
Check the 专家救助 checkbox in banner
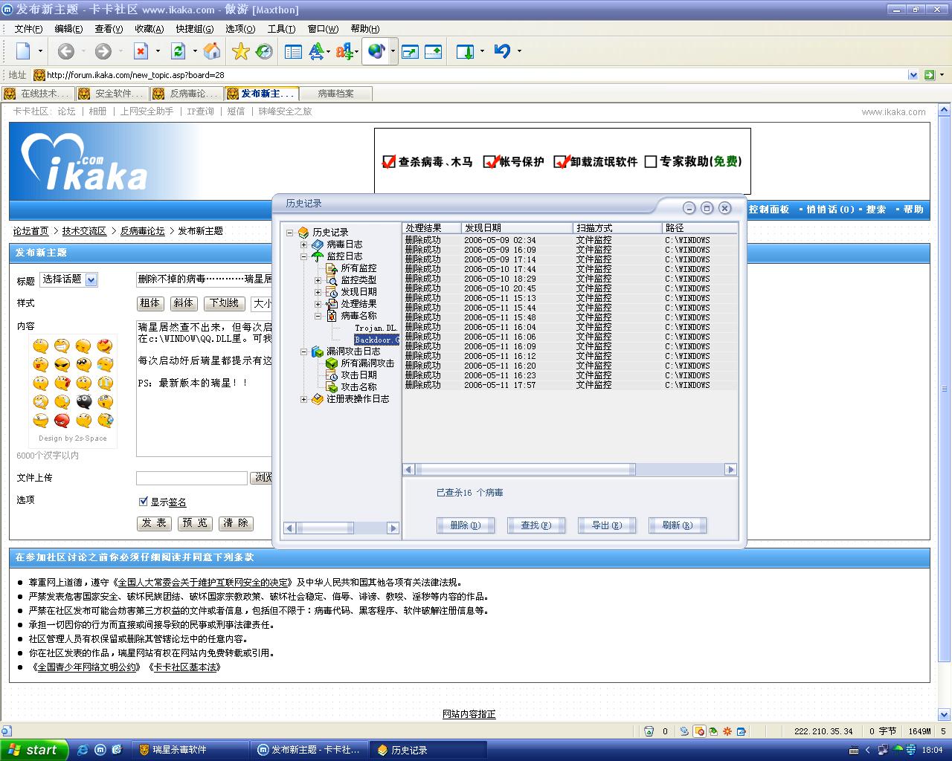(651, 162)
